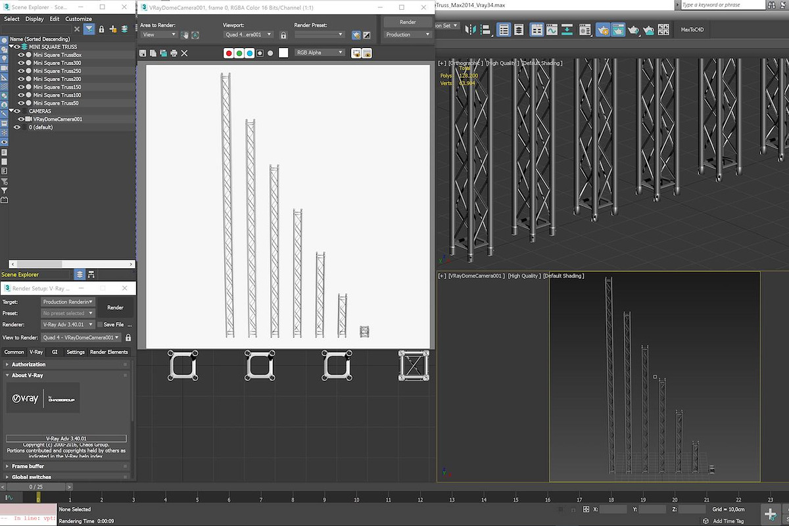Click Render in Cloud teapot icon

pyautogui.click(x=649, y=30)
